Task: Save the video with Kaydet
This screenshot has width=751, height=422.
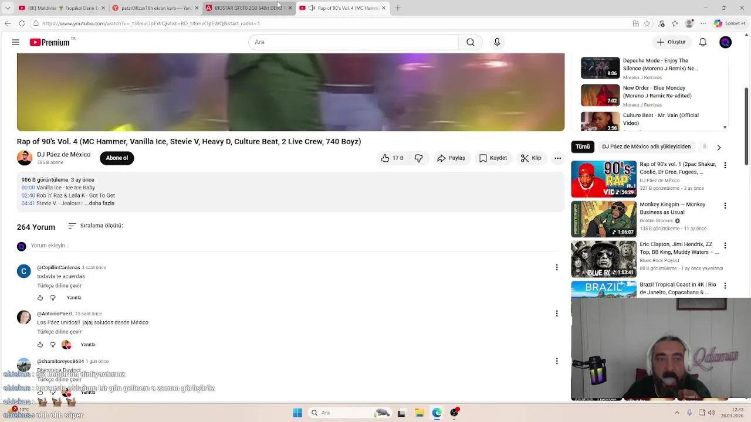Action: click(493, 158)
